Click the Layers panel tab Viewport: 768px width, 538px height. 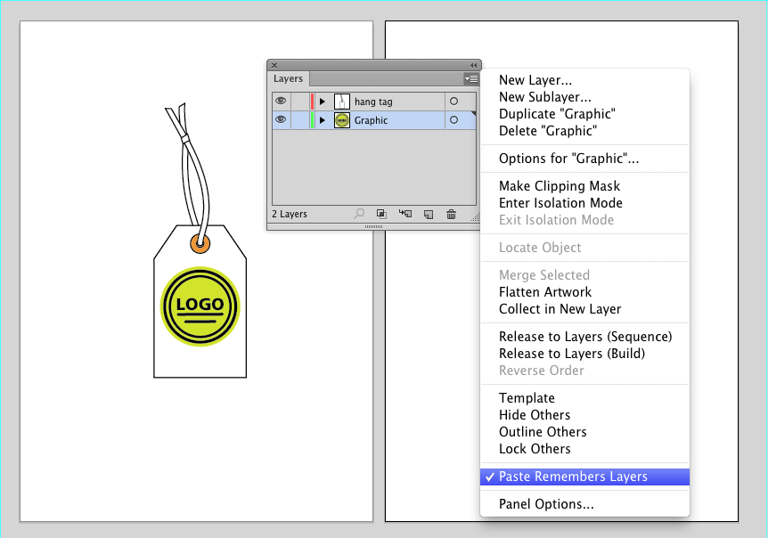(x=288, y=78)
